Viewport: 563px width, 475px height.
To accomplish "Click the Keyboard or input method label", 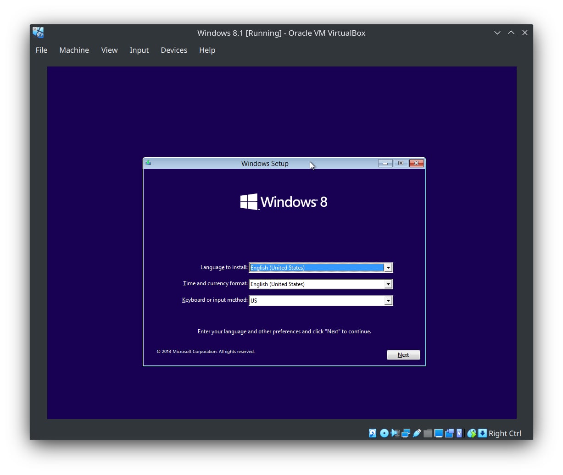I will [x=215, y=300].
